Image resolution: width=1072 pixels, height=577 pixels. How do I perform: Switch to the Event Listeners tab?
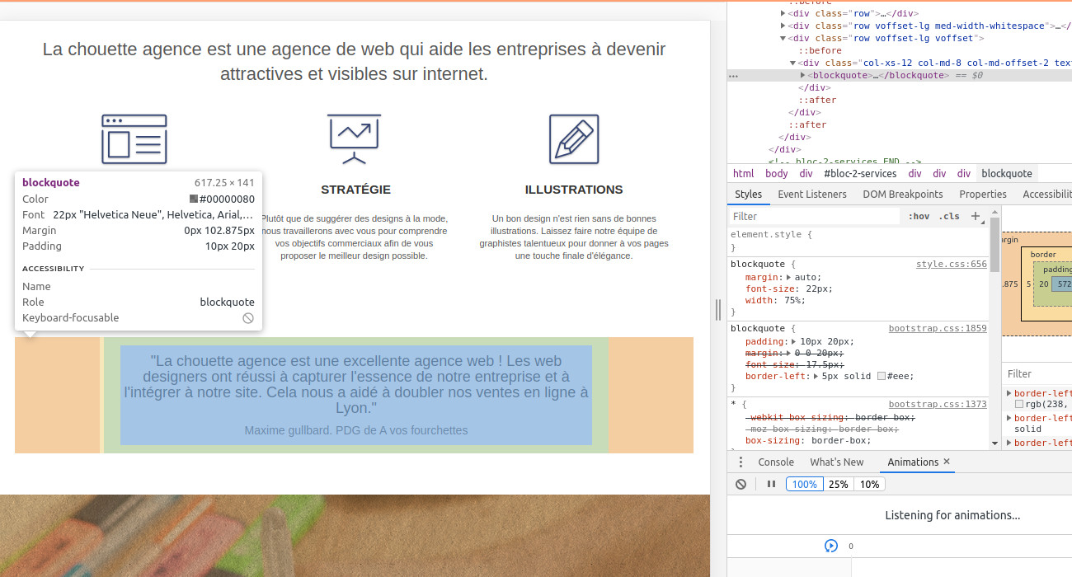[x=811, y=195]
